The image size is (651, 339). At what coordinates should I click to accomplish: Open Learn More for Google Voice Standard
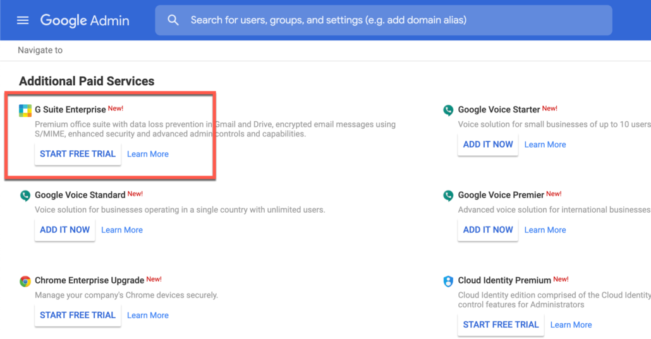pyautogui.click(x=122, y=230)
